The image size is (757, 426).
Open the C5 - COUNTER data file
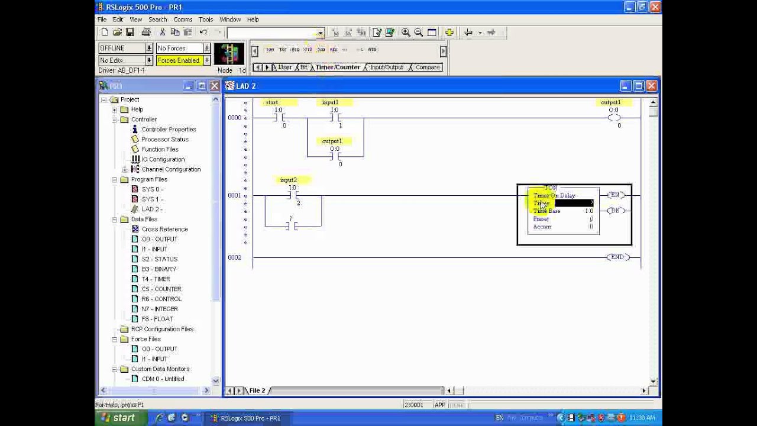click(x=161, y=289)
